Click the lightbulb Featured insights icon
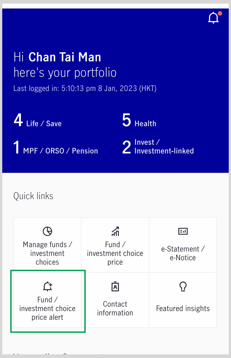231x358 pixels. (x=183, y=286)
